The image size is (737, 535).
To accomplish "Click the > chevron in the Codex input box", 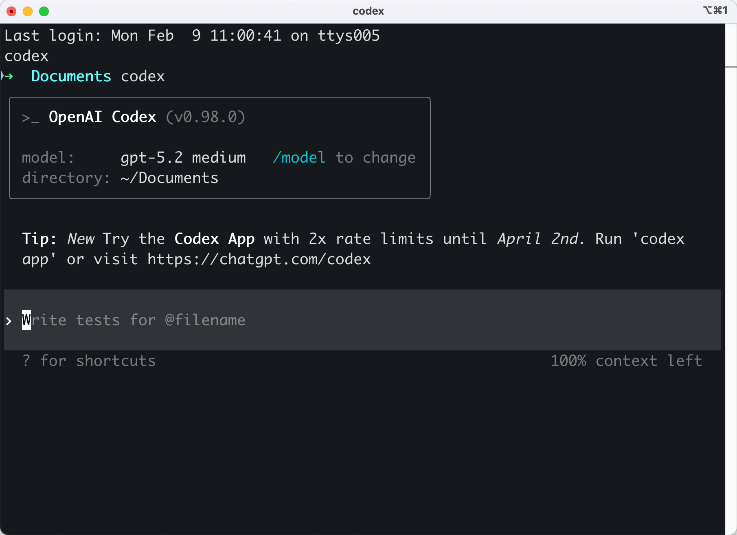I will point(9,321).
